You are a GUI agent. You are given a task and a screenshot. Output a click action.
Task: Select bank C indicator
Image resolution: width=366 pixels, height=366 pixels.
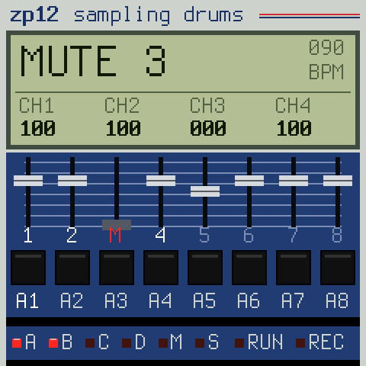click(90, 343)
